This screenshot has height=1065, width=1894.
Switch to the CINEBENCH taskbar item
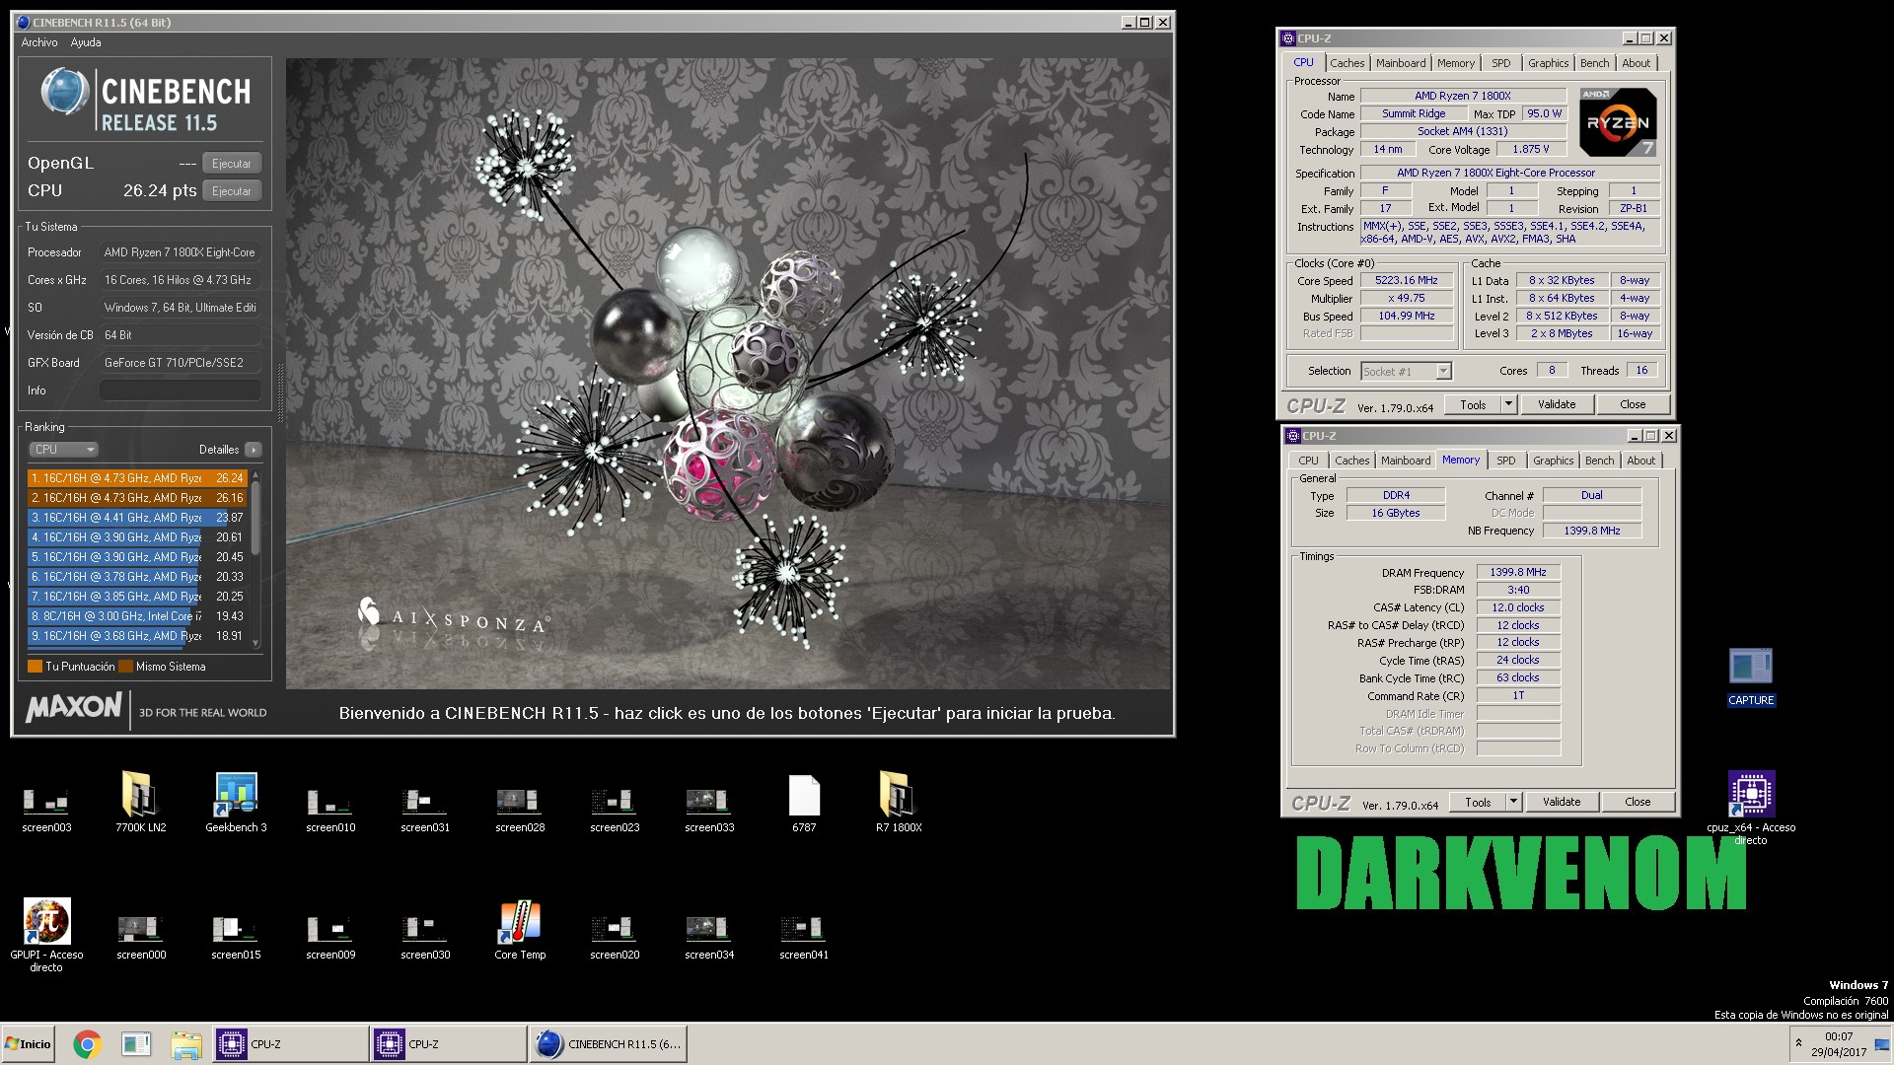coord(608,1044)
